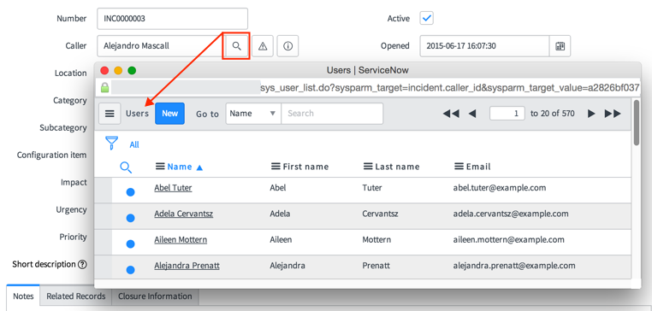Jump to the first page of users

[451, 114]
